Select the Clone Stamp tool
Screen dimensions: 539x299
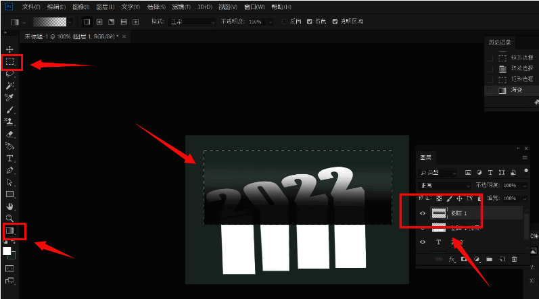(x=9, y=121)
